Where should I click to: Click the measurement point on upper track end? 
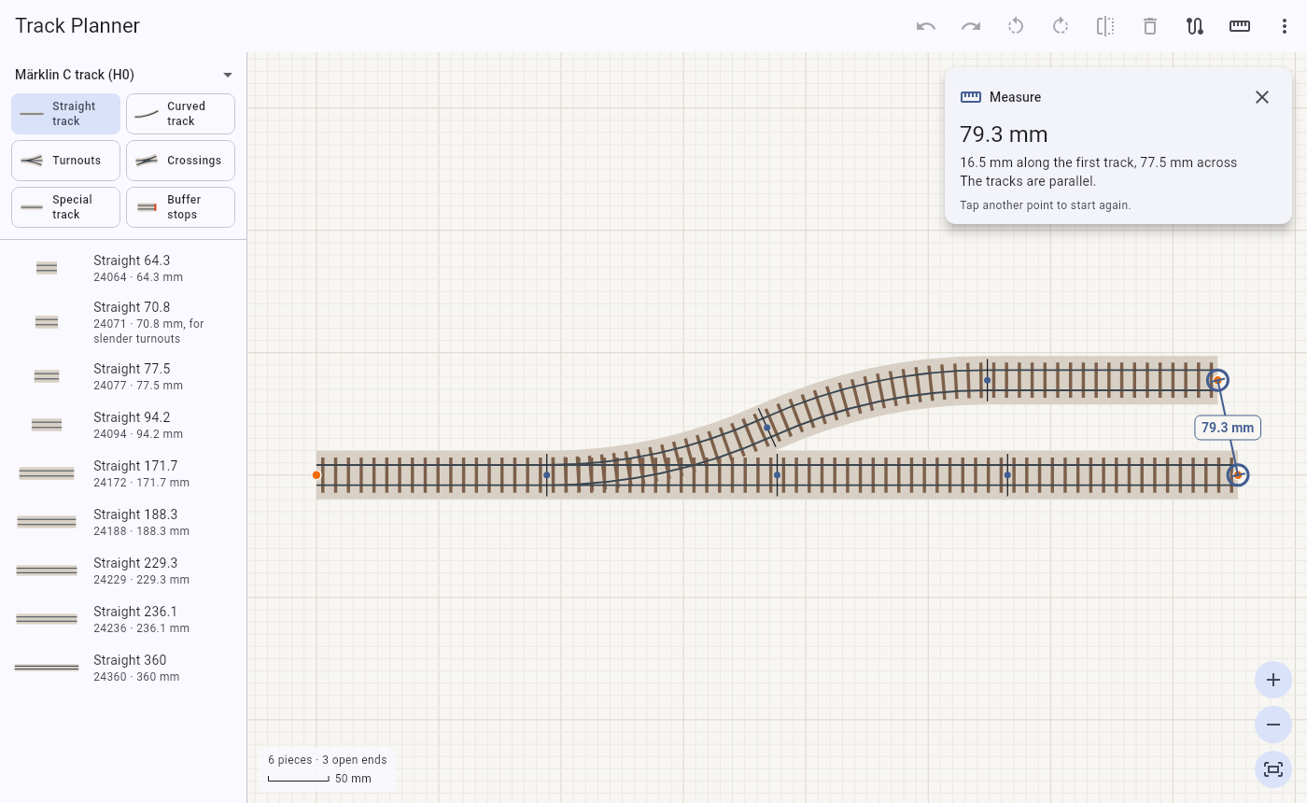click(1217, 380)
